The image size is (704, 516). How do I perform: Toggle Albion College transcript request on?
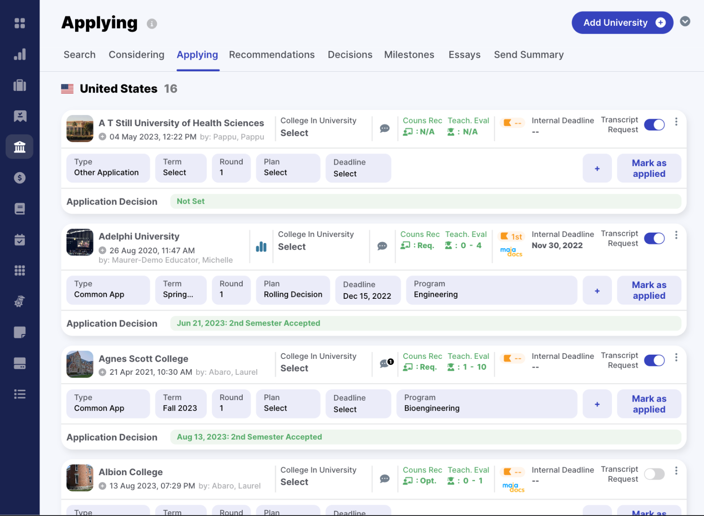[654, 474]
